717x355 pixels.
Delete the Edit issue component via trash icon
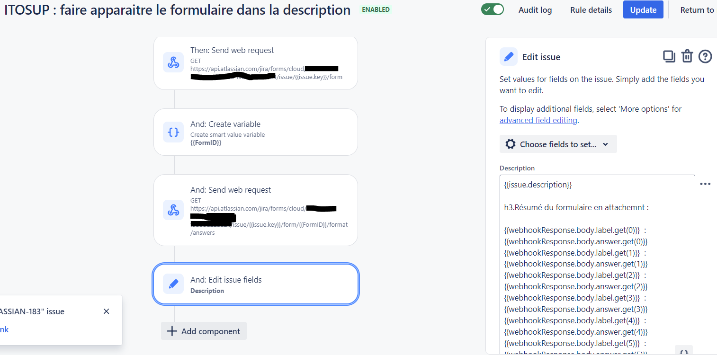click(687, 56)
